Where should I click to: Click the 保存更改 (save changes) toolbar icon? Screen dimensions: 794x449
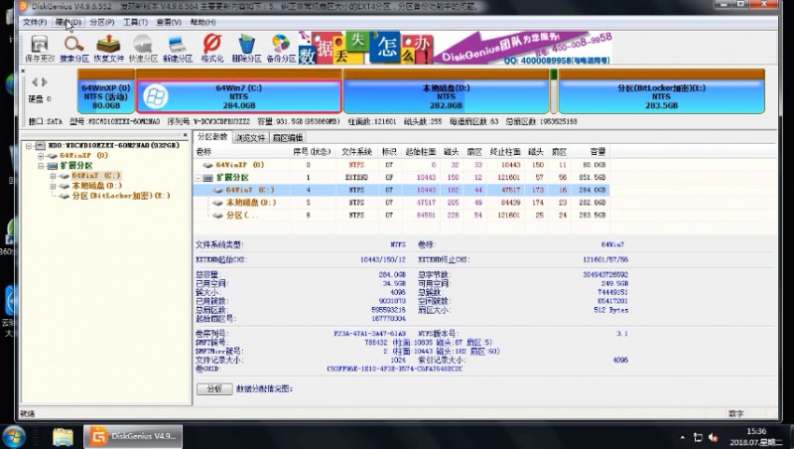click(40, 49)
